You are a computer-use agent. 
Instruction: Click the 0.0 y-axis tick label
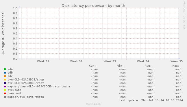click(15, 59)
